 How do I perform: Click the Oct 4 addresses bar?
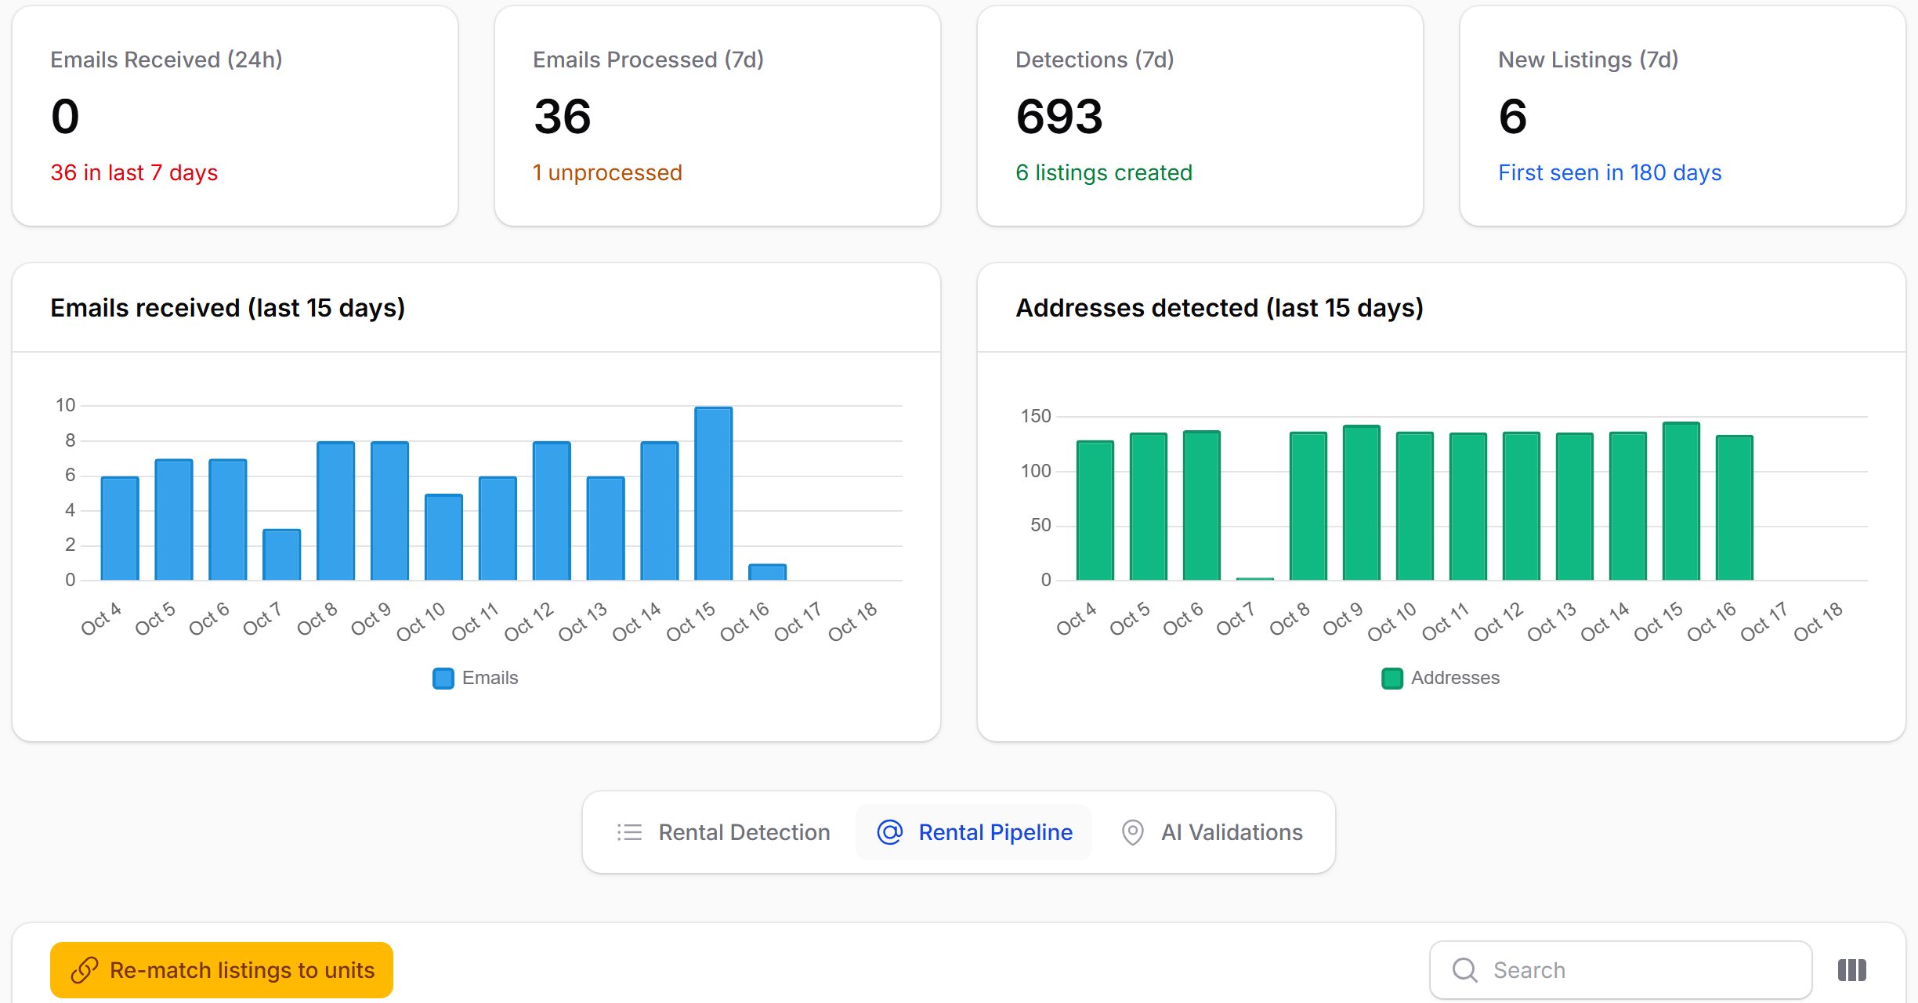(x=1095, y=511)
